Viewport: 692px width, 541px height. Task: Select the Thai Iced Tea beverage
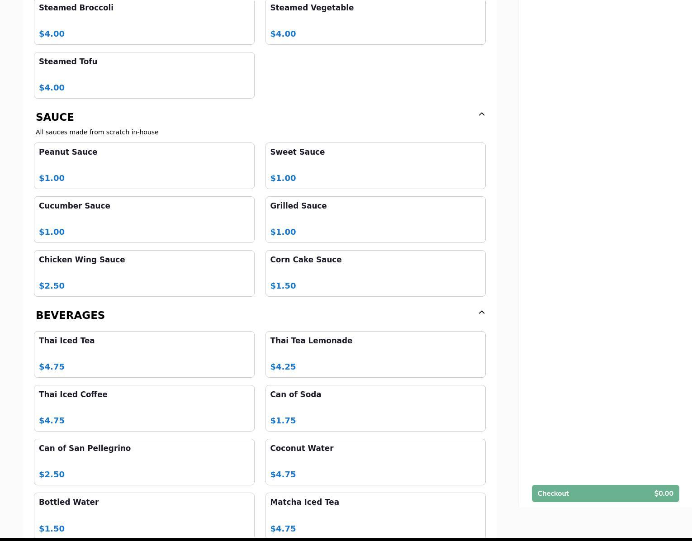point(144,354)
